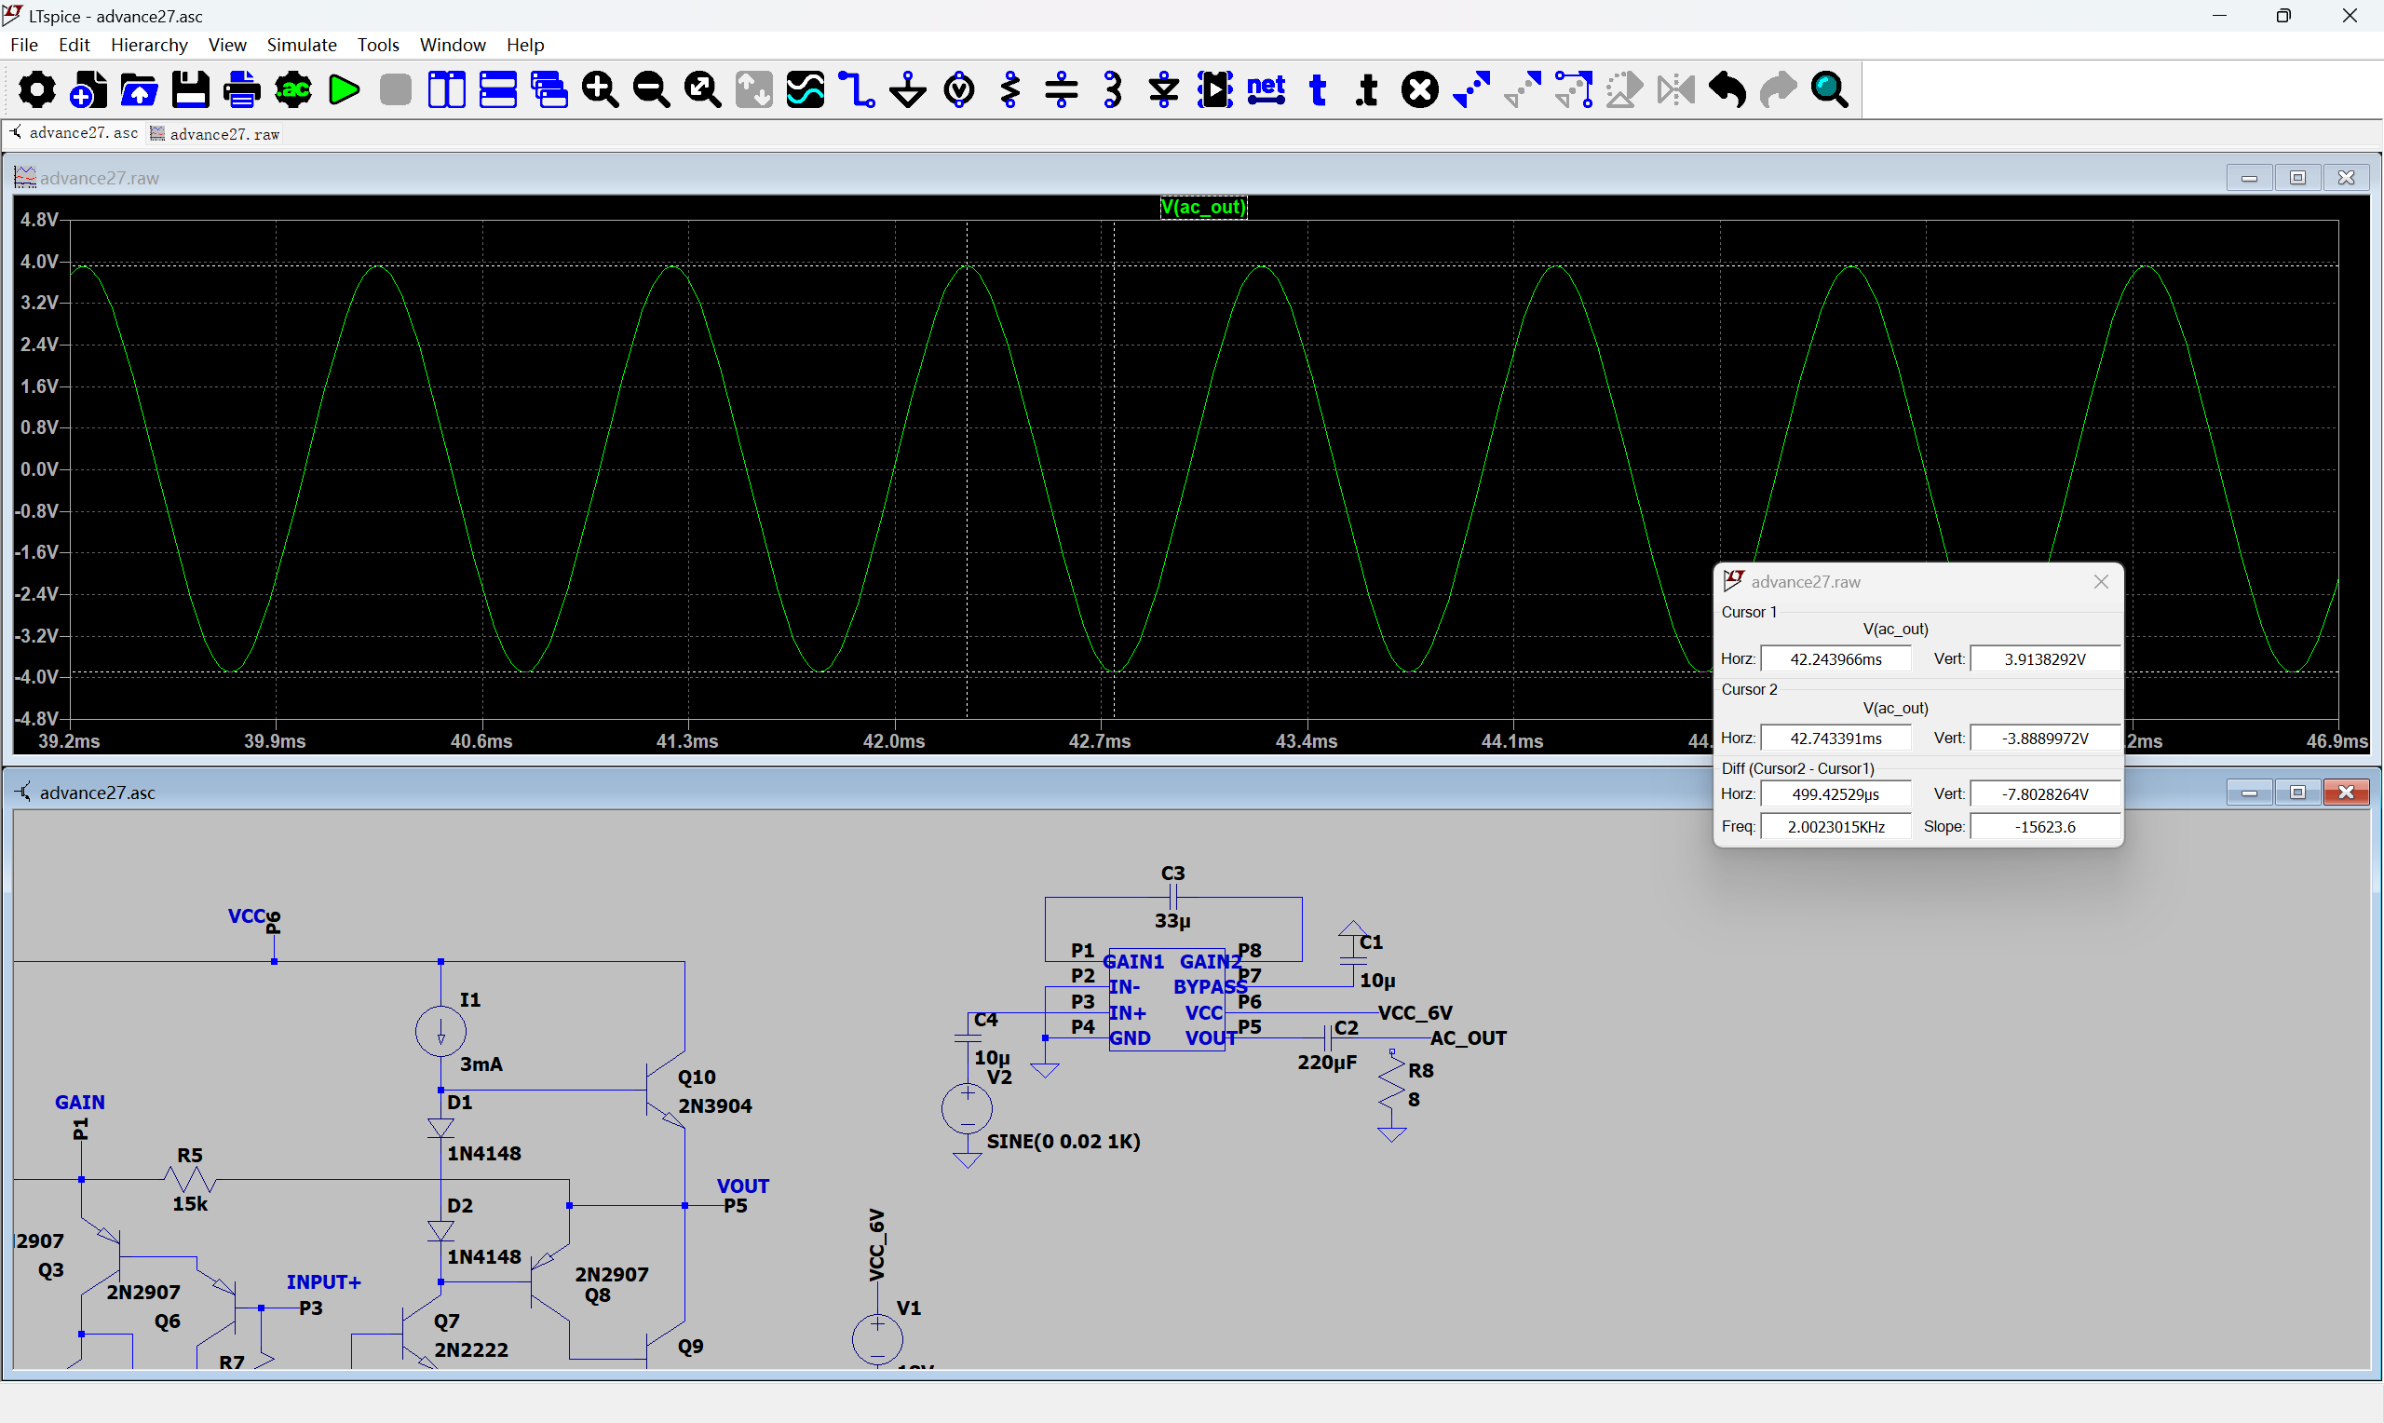
Task: Open the Control Panel gear icon
Action: [37, 90]
